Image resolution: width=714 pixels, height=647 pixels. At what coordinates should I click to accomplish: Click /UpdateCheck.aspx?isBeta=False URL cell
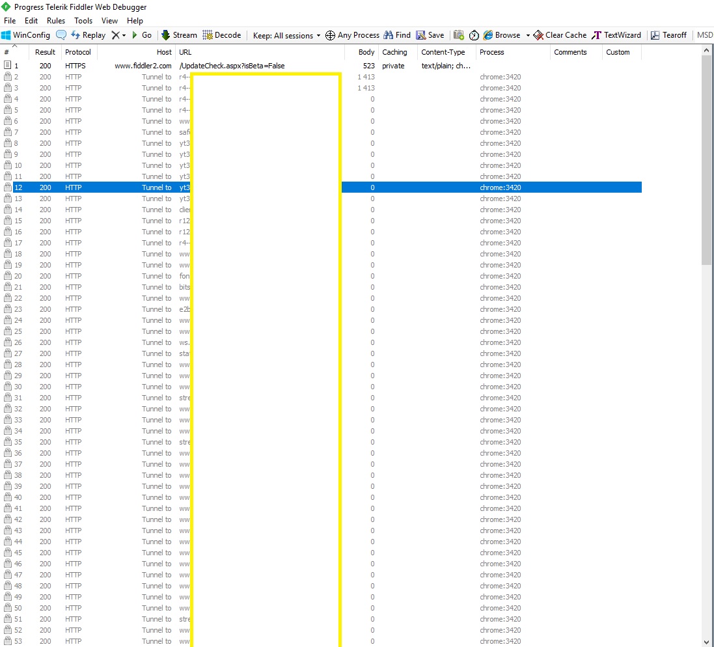232,66
